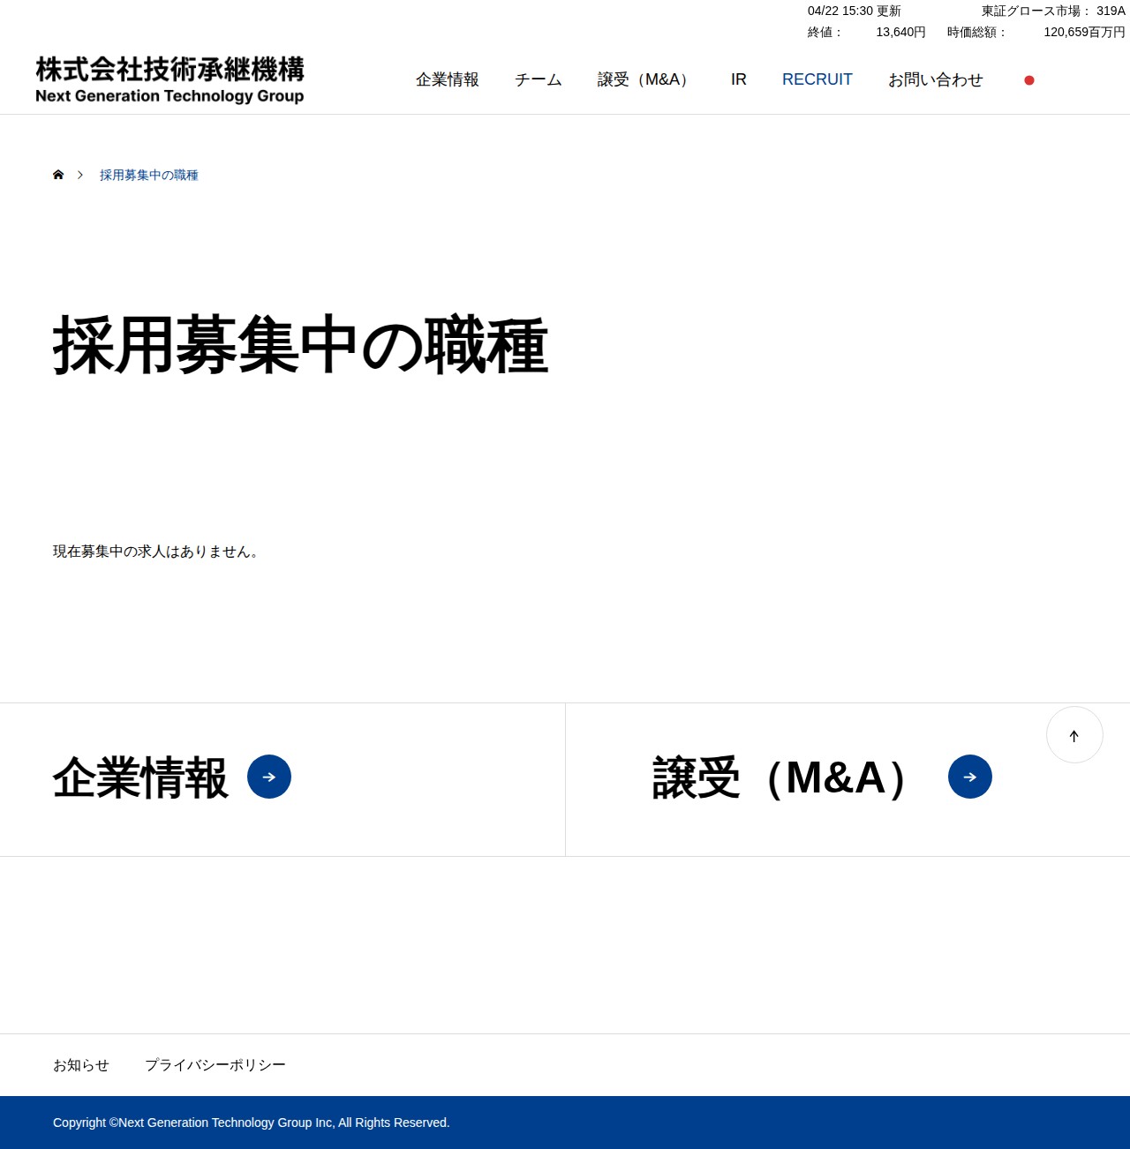Click the 東証グロース市場： 319A text

(1053, 11)
